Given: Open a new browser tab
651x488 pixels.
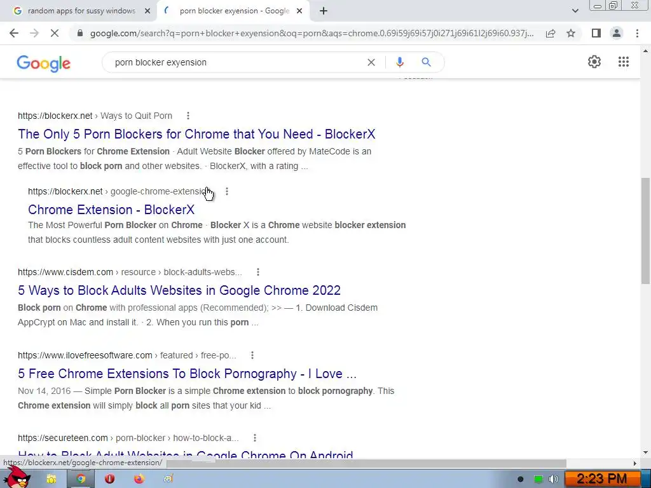Looking at the screenshot, I should [324, 11].
